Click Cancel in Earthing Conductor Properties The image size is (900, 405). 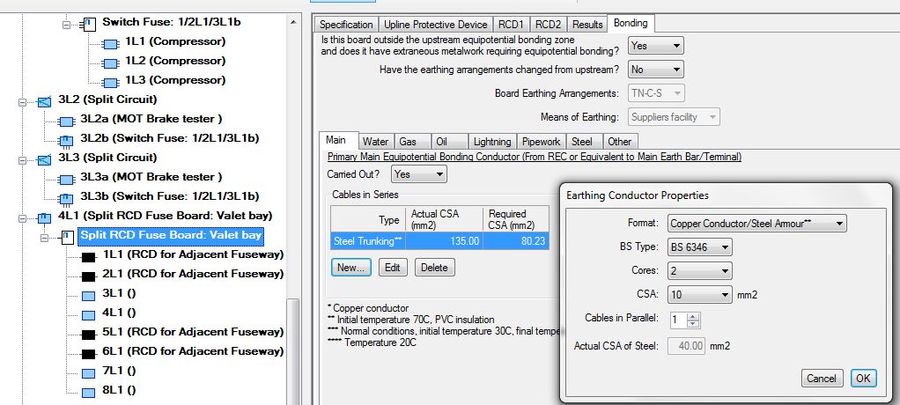pos(822,378)
